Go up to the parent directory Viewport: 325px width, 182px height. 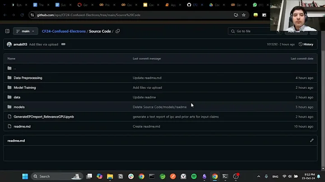tap(15, 68)
